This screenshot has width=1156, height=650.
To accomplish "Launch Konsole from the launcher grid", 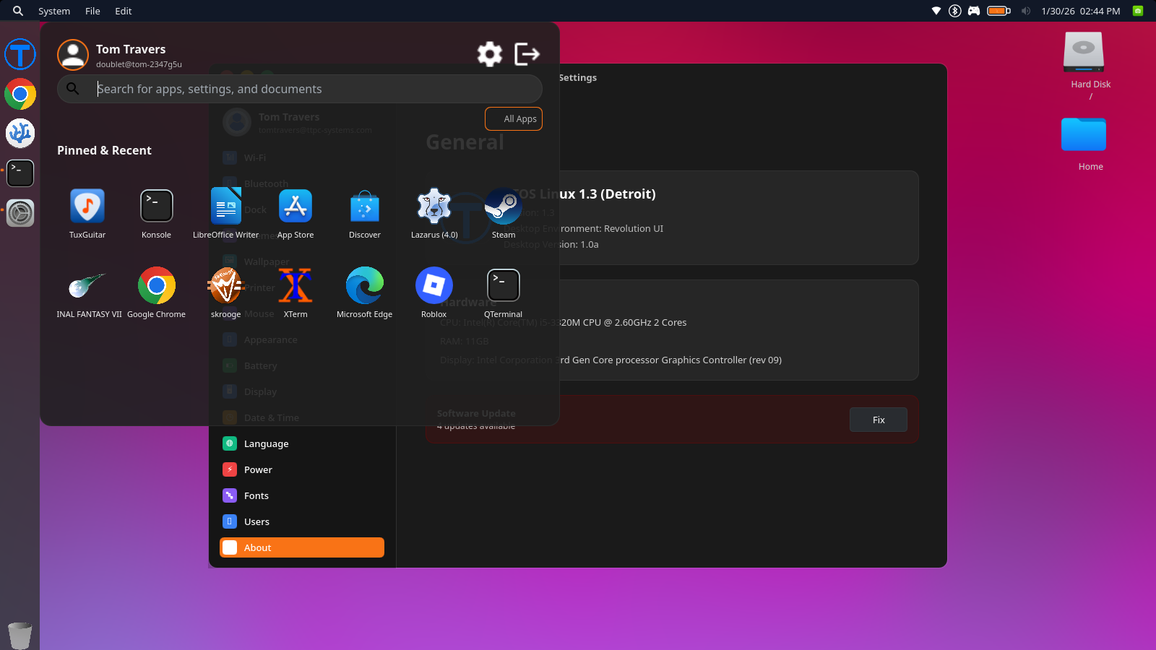I will [157, 207].
